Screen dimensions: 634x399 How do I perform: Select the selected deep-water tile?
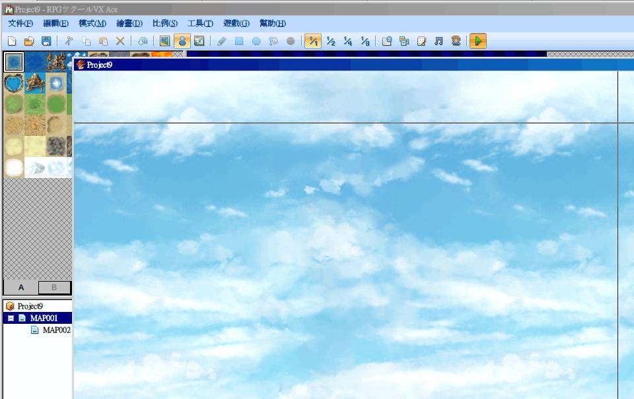pos(14,62)
